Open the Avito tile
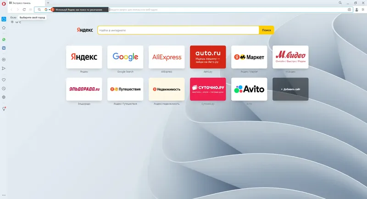The width and height of the screenshot is (367, 199). point(249,89)
